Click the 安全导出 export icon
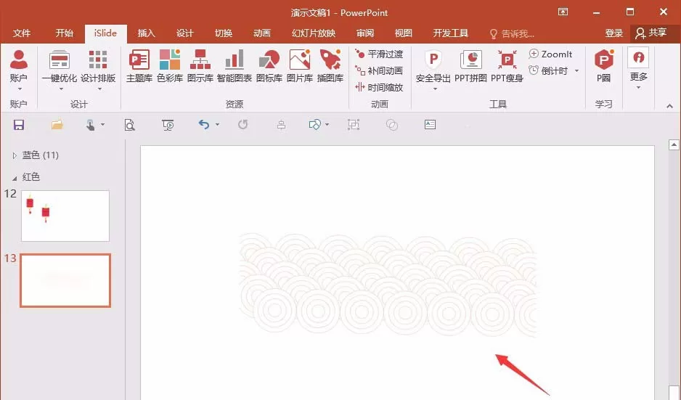Screen dimensions: 681x400 tap(433, 60)
